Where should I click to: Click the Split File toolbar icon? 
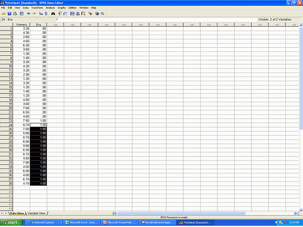[x=72, y=14]
